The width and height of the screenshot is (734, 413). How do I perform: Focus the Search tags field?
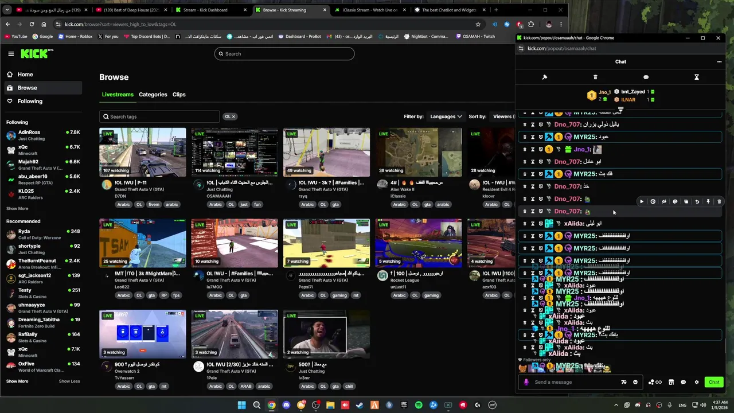point(159,116)
